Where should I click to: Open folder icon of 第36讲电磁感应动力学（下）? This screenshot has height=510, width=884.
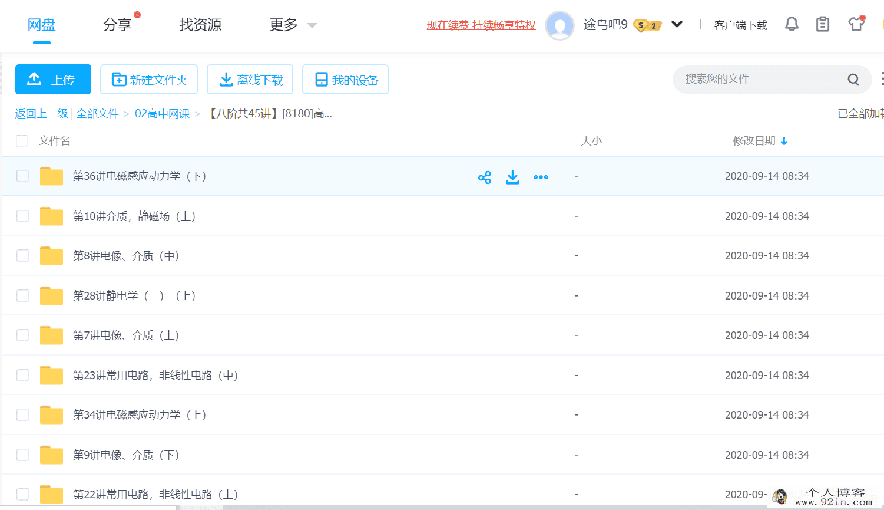(x=51, y=176)
